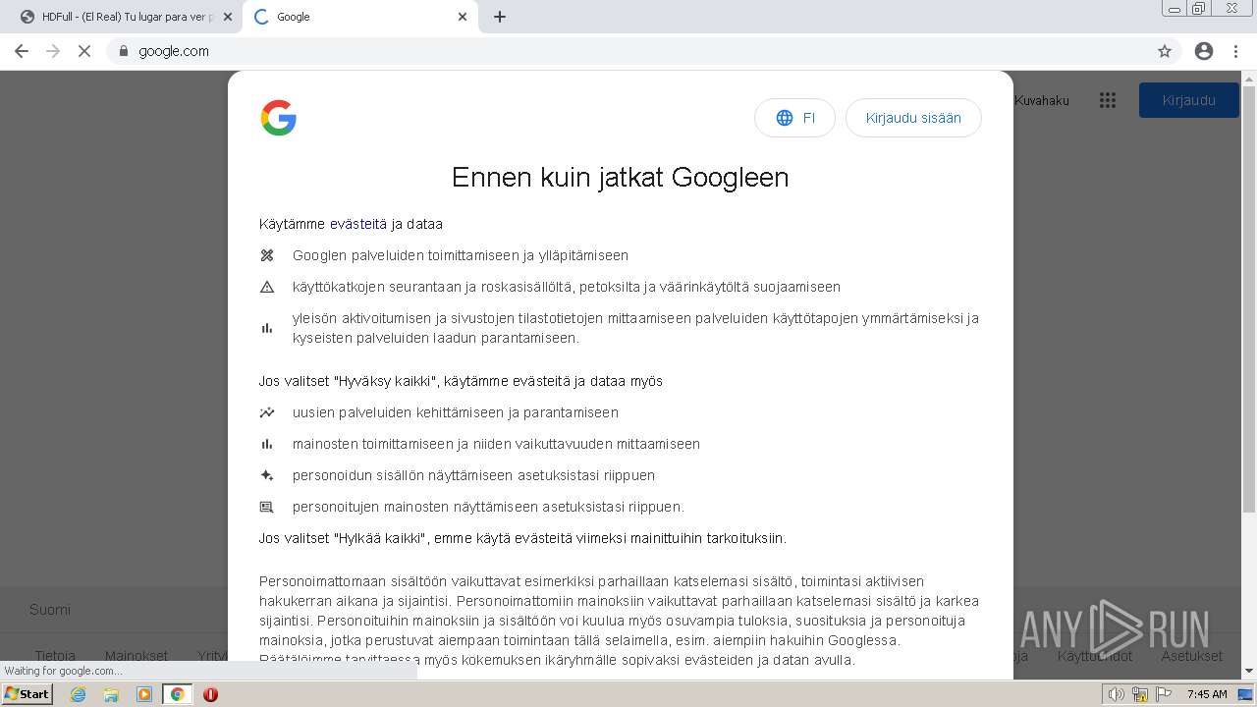Click the Google logo in the dialog
The height and width of the screenshot is (707, 1257).
point(279,118)
